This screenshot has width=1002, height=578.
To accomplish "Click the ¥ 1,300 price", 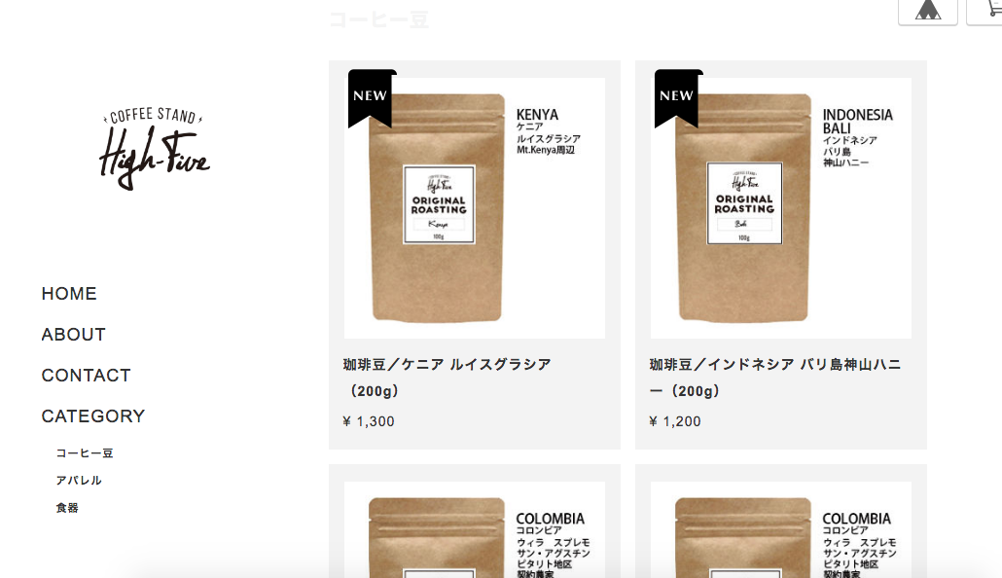I will [369, 421].
